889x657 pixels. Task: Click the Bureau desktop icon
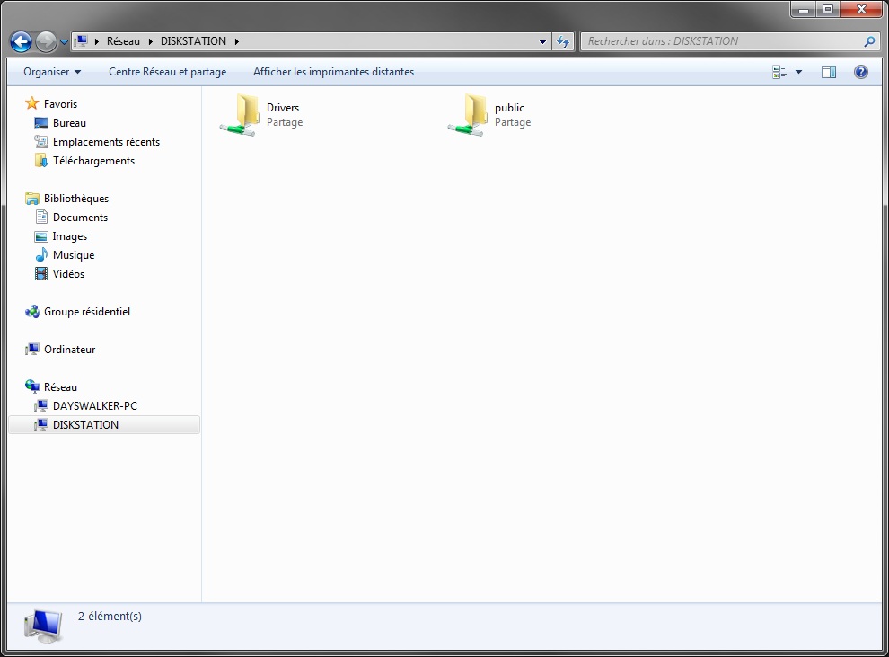[41, 123]
